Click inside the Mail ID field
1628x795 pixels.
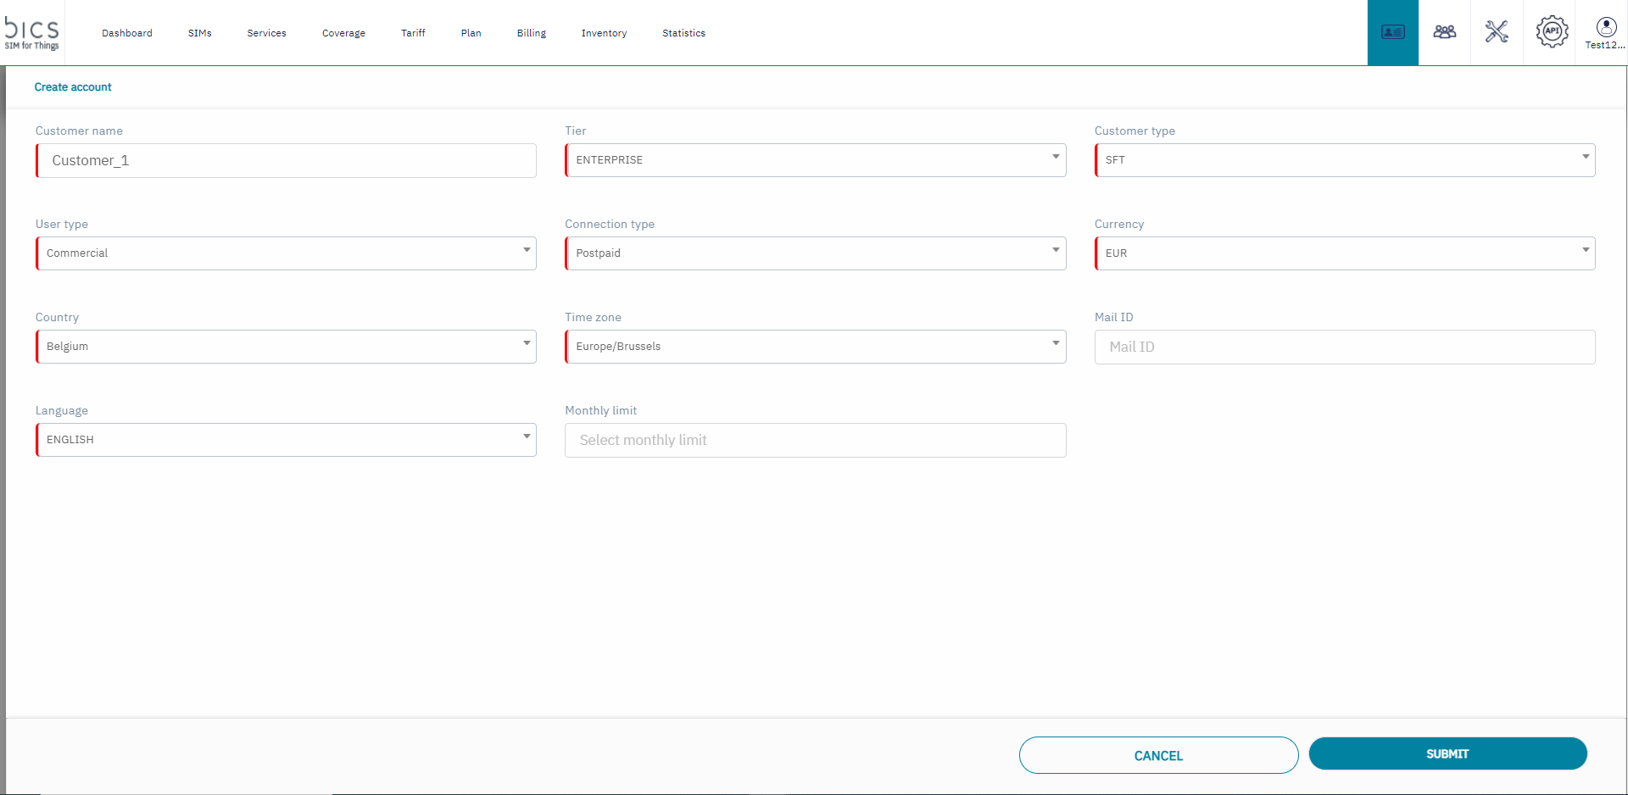point(1345,347)
